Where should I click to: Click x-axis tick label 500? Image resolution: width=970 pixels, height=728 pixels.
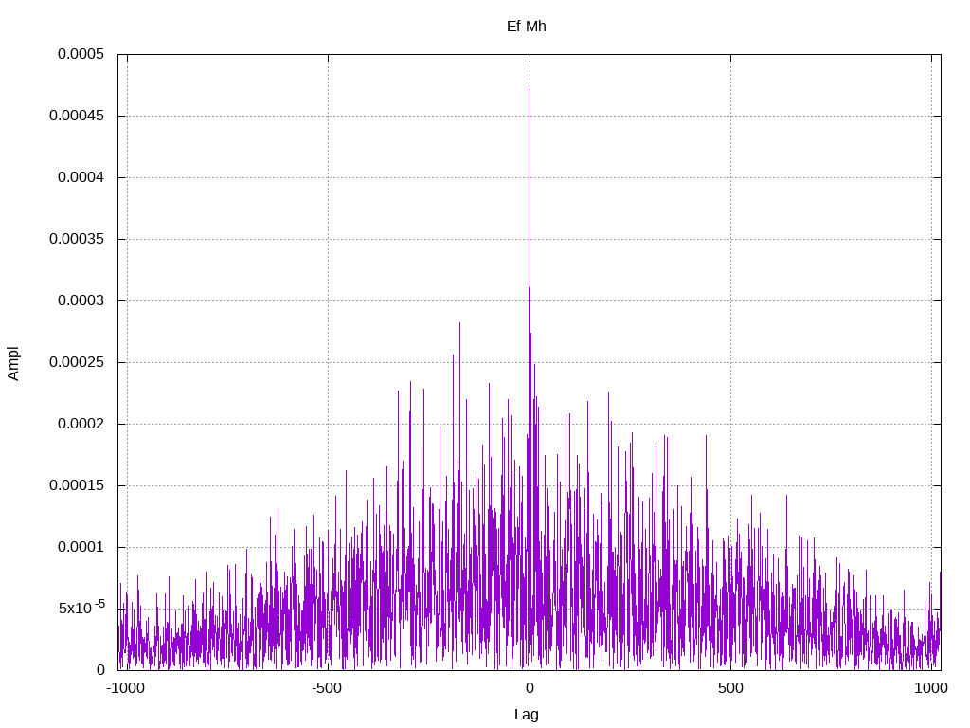pos(730,688)
